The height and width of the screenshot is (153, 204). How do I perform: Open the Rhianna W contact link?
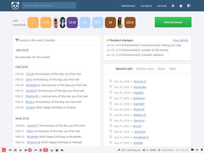pyautogui.click(x=34, y=142)
